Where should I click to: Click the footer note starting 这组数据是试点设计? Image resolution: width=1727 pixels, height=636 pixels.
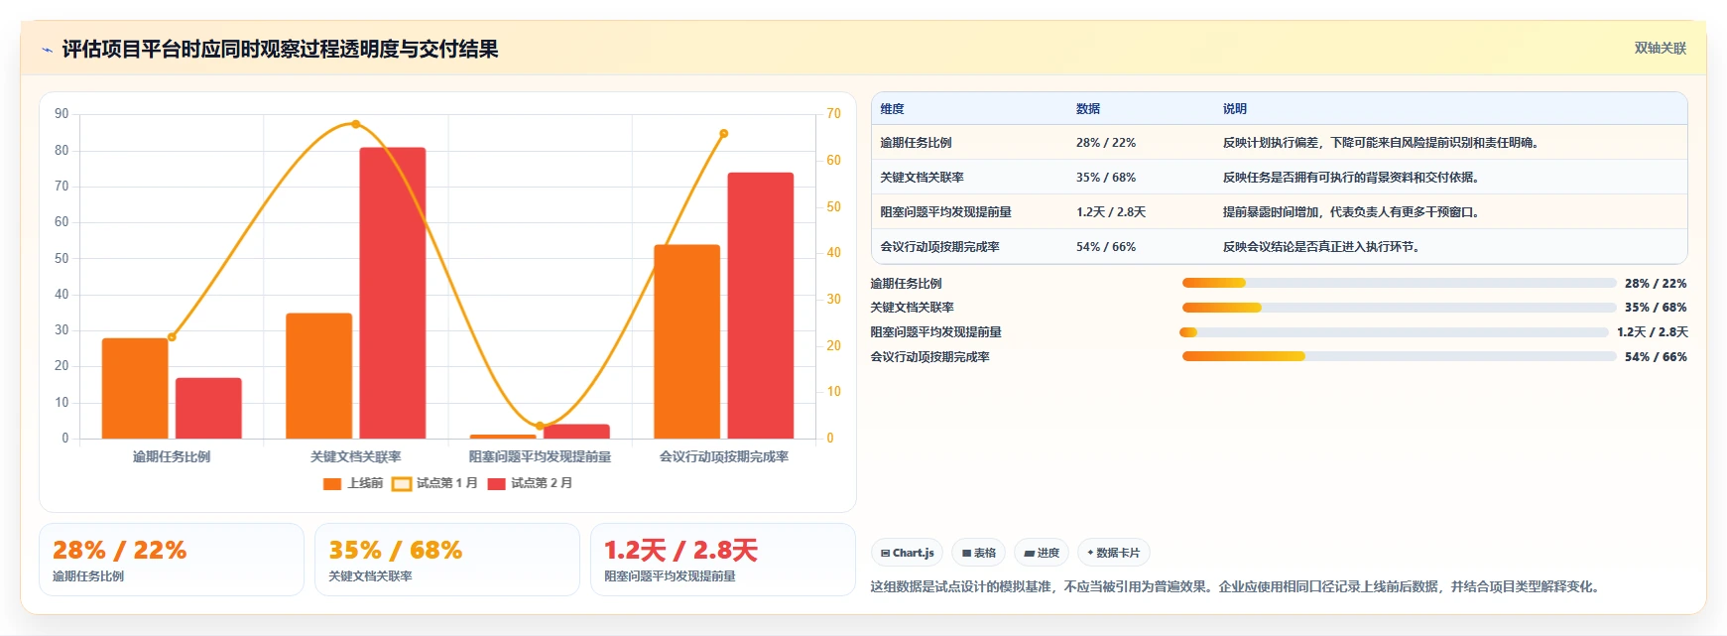tap(1236, 587)
